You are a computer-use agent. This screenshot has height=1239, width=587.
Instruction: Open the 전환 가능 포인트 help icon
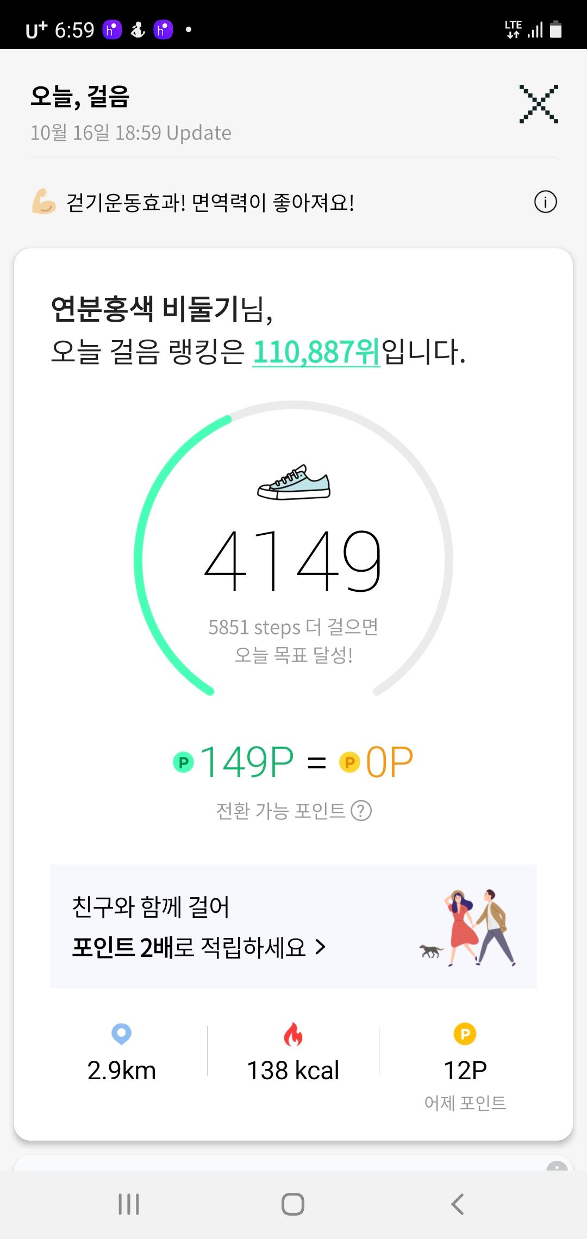click(x=361, y=811)
